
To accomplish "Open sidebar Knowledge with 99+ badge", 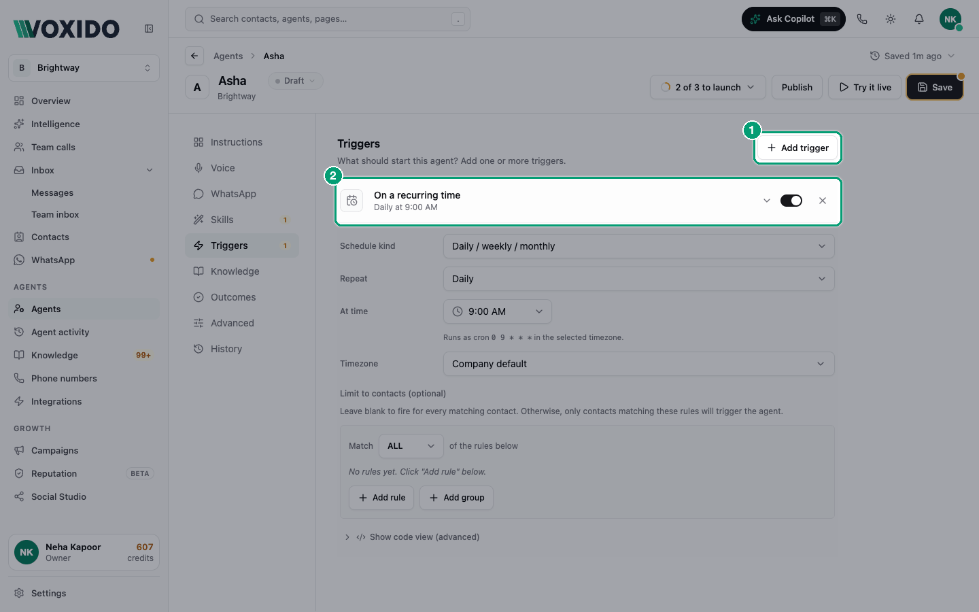I will 84,355.
